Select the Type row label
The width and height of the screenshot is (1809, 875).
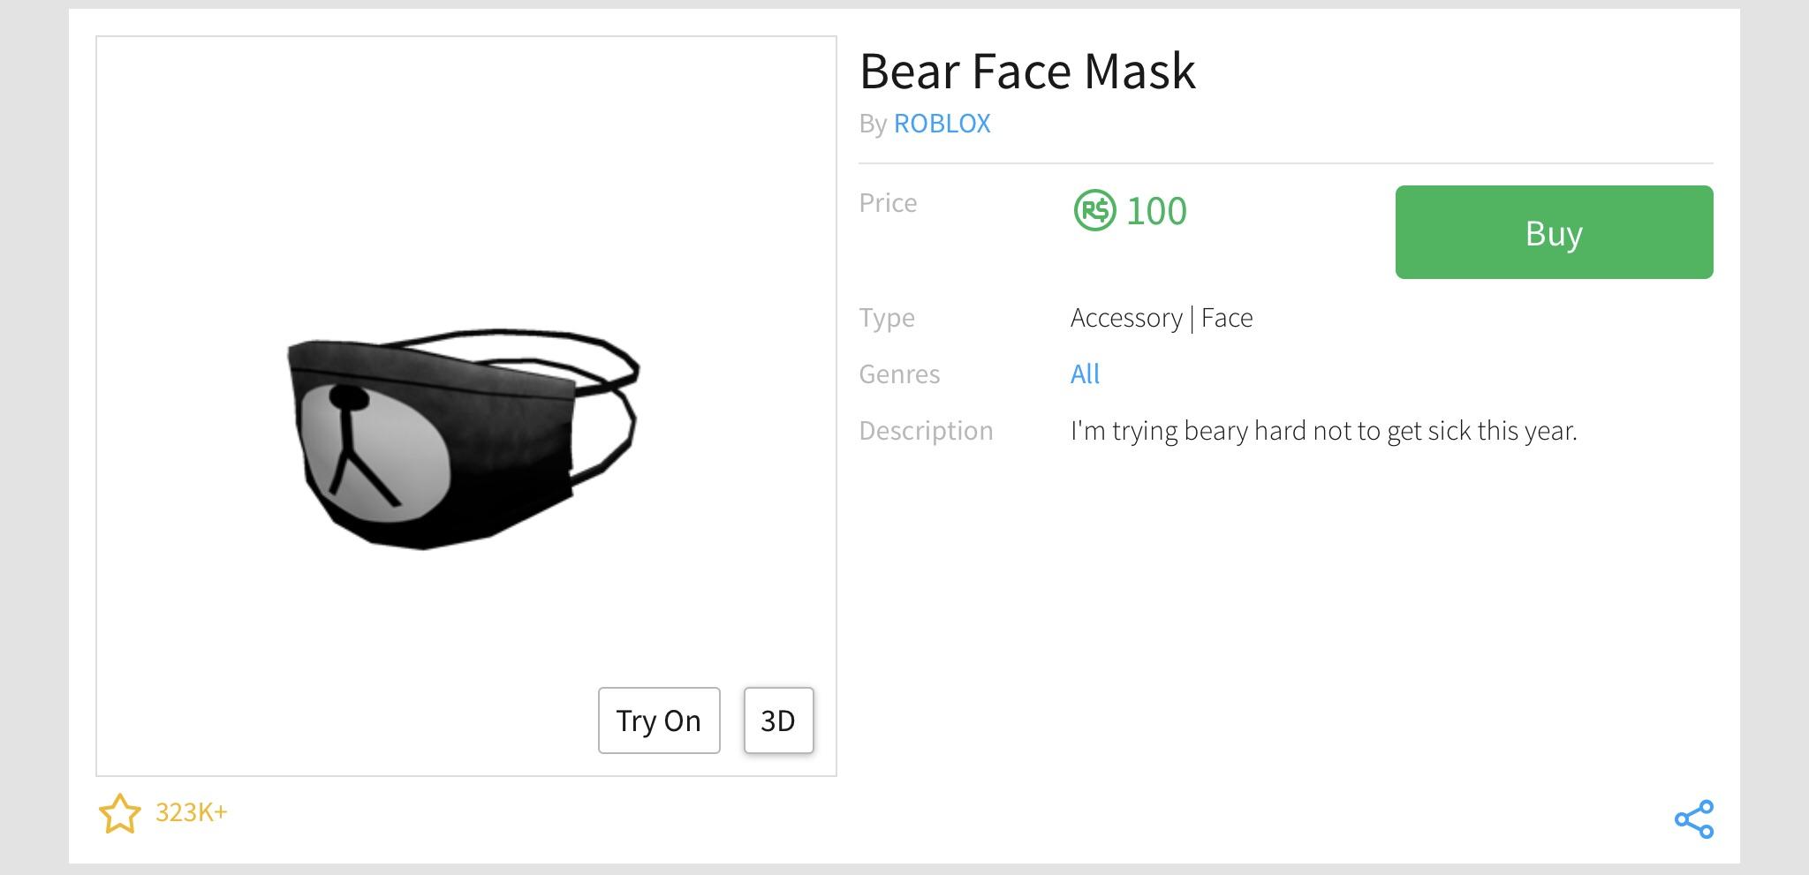coord(886,317)
